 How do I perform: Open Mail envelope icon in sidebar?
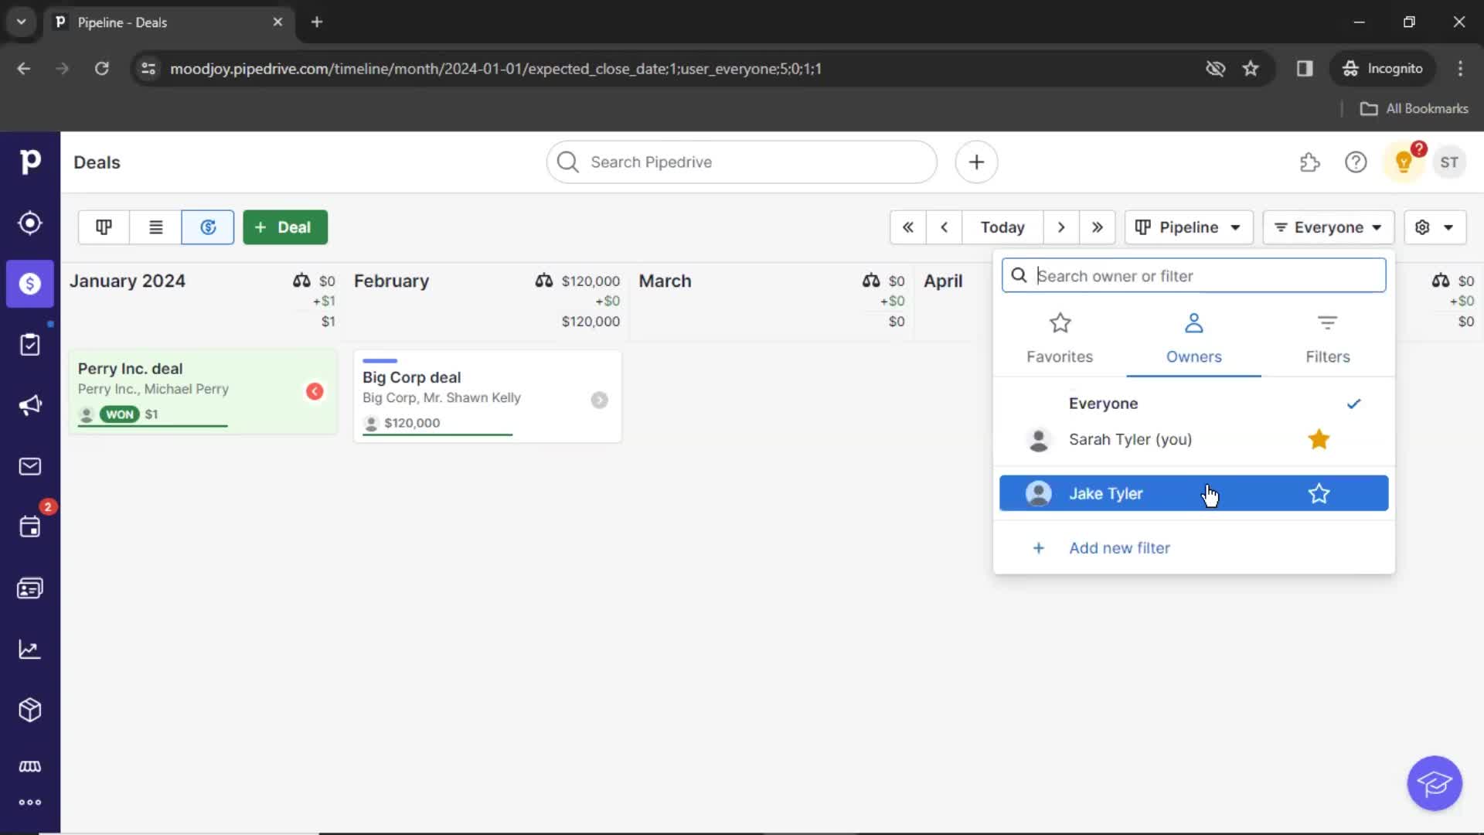[30, 466]
